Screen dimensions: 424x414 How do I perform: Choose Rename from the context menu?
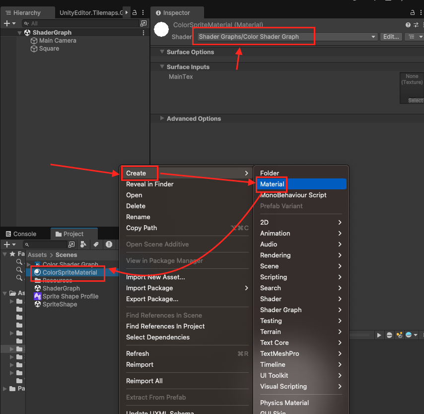[x=187, y=217]
